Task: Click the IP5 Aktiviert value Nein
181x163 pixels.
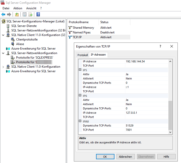Action: (x=129, y=78)
